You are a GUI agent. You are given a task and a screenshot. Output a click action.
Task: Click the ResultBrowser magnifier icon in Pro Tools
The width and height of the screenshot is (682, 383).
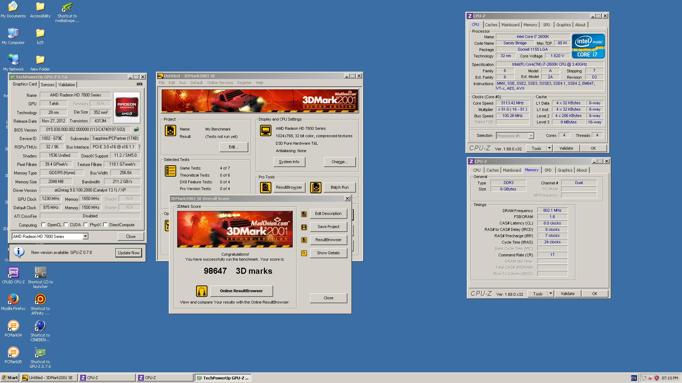[x=266, y=187]
